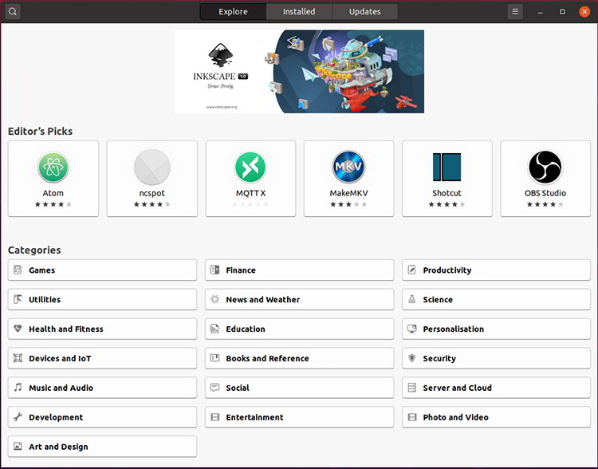Viewport: 598px width, 469px height.
Task: Open the Security category label
Action: 439,358
